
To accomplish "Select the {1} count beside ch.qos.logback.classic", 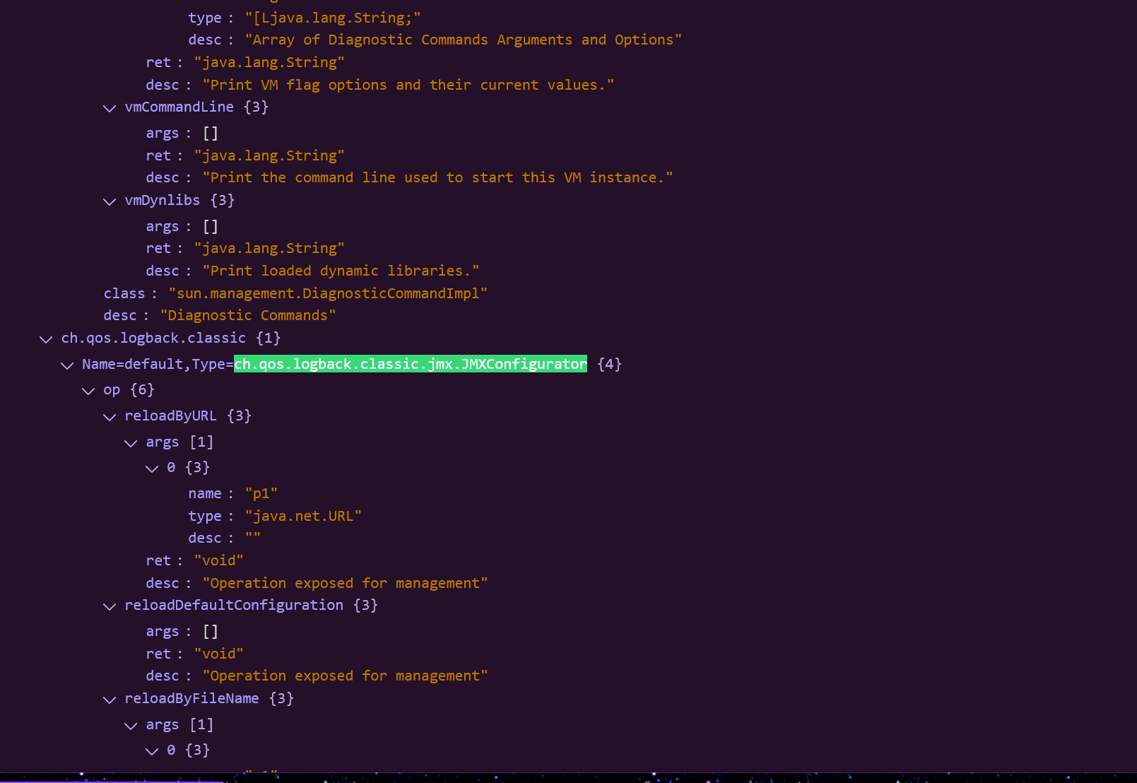I will (269, 338).
